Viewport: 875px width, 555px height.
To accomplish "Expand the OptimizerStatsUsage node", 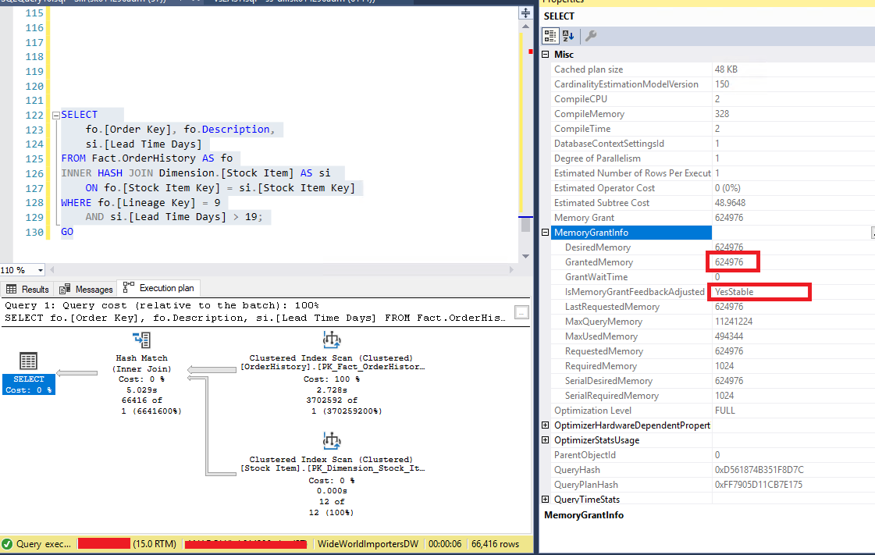I will click(x=545, y=440).
